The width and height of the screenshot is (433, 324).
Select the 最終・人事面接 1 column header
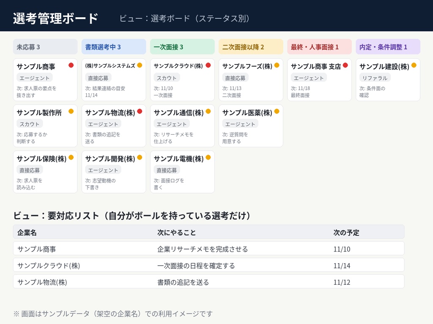(320, 47)
